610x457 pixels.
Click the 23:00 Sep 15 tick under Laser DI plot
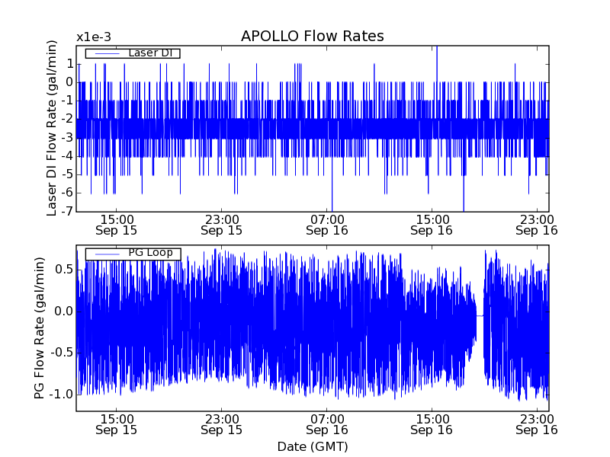point(221,225)
